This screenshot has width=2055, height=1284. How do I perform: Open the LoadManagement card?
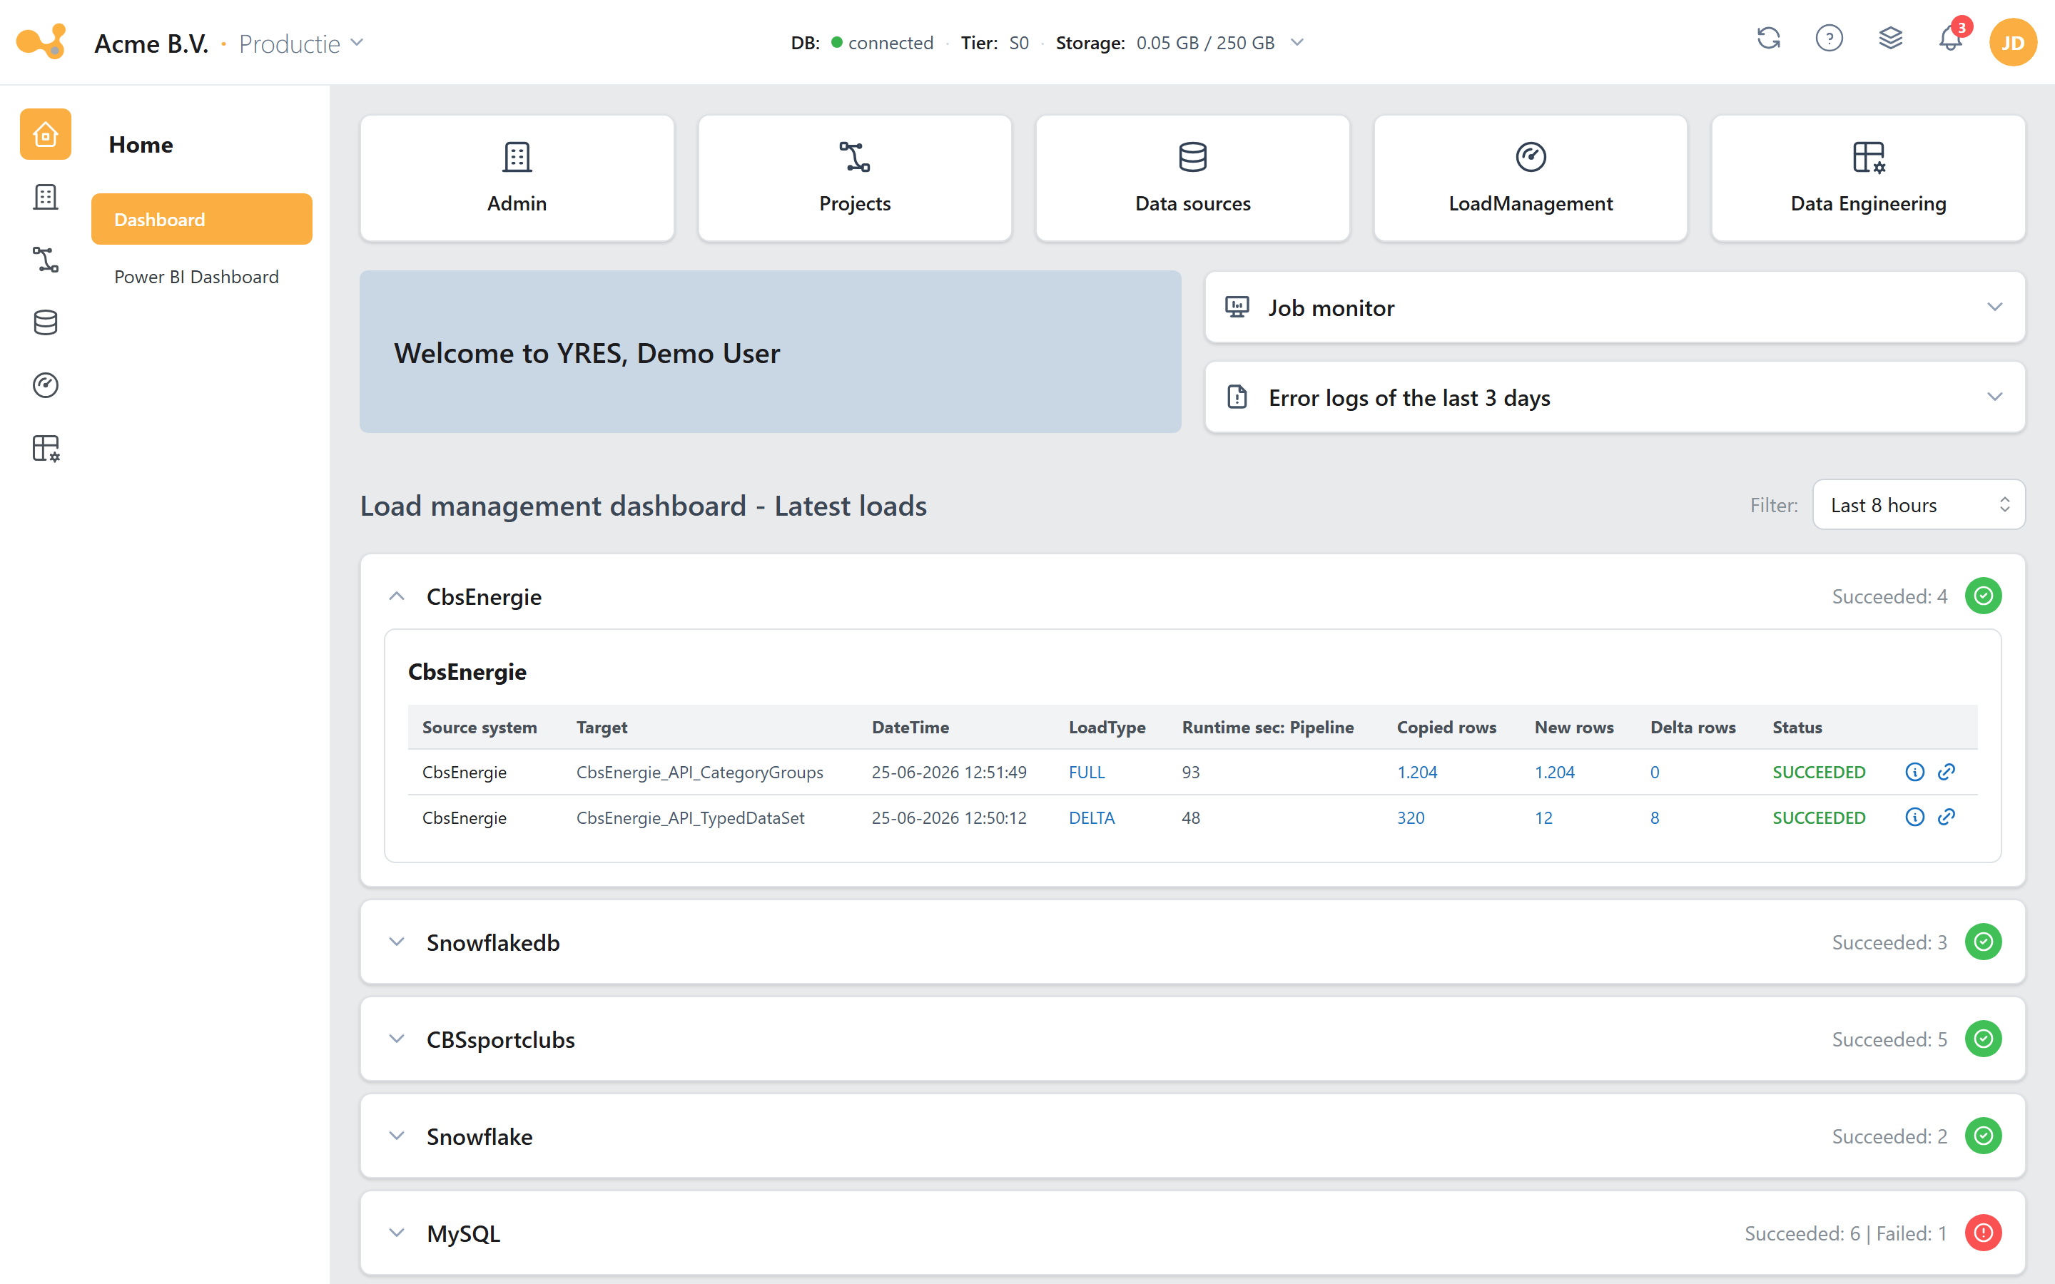[1531, 178]
